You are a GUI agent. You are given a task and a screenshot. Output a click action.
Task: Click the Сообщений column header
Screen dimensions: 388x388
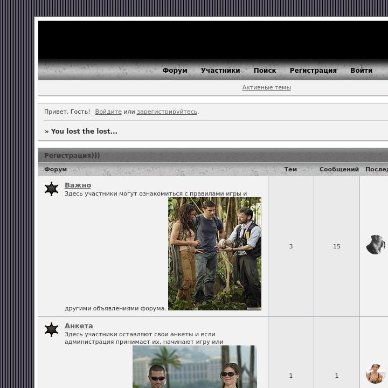[x=339, y=169]
